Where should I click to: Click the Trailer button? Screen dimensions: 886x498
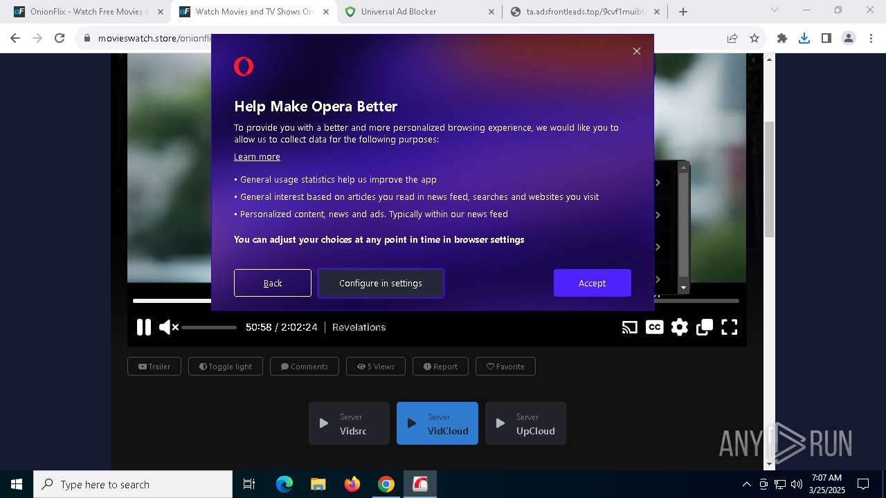coord(154,367)
